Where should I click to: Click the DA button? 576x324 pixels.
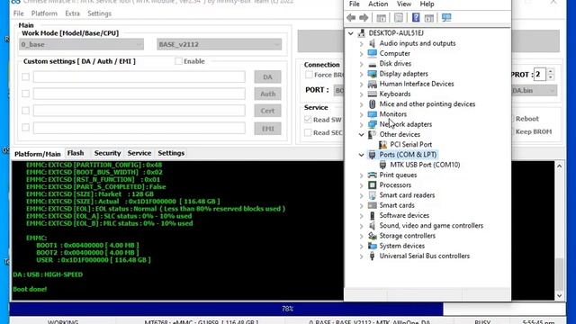(267, 76)
